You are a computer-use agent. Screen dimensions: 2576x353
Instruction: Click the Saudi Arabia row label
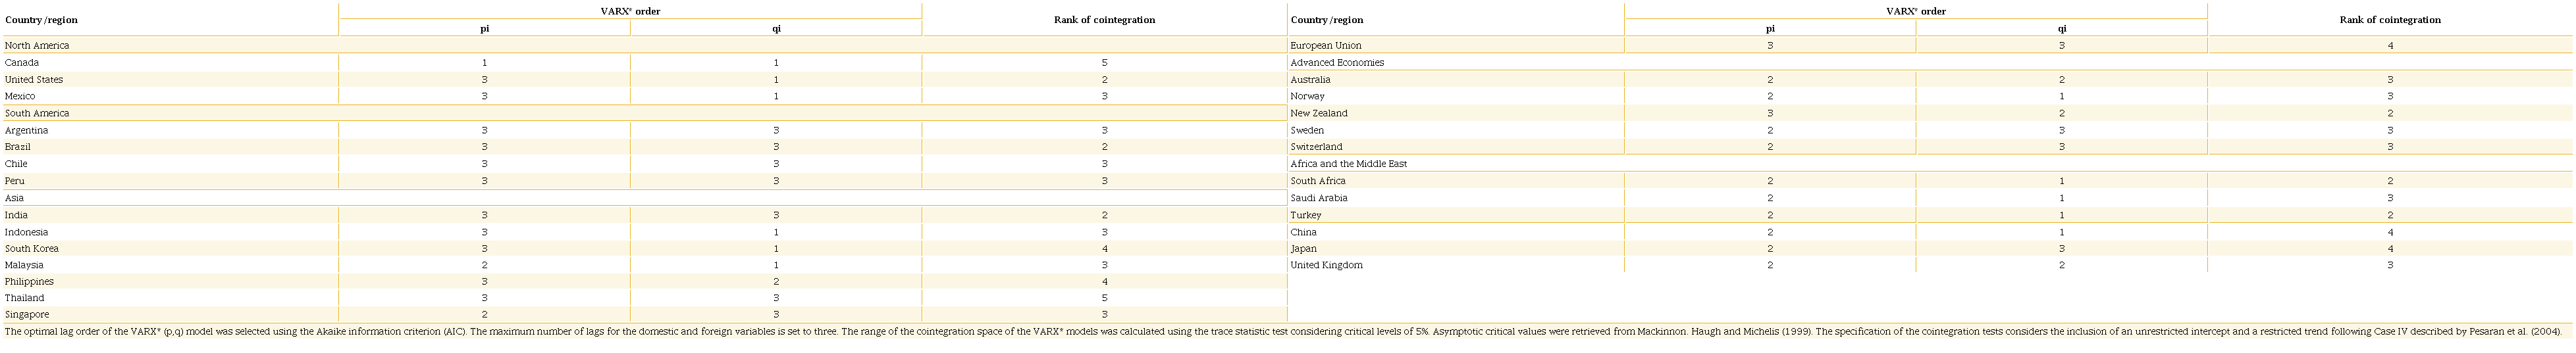point(1319,199)
